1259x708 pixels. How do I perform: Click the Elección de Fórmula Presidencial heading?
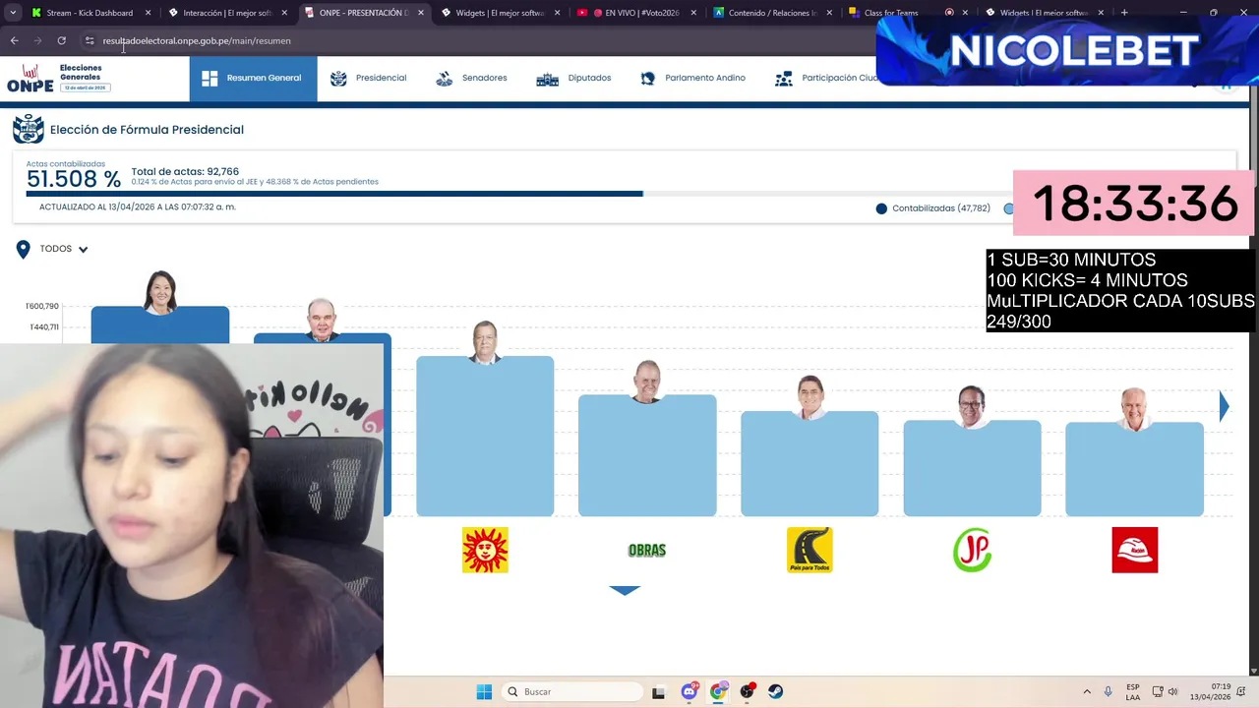tap(147, 130)
